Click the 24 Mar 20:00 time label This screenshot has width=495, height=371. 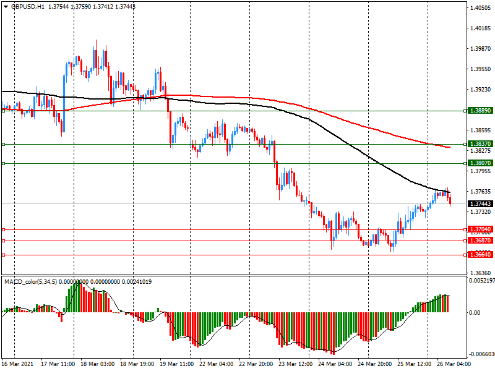pyautogui.click(x=375, y=364)
